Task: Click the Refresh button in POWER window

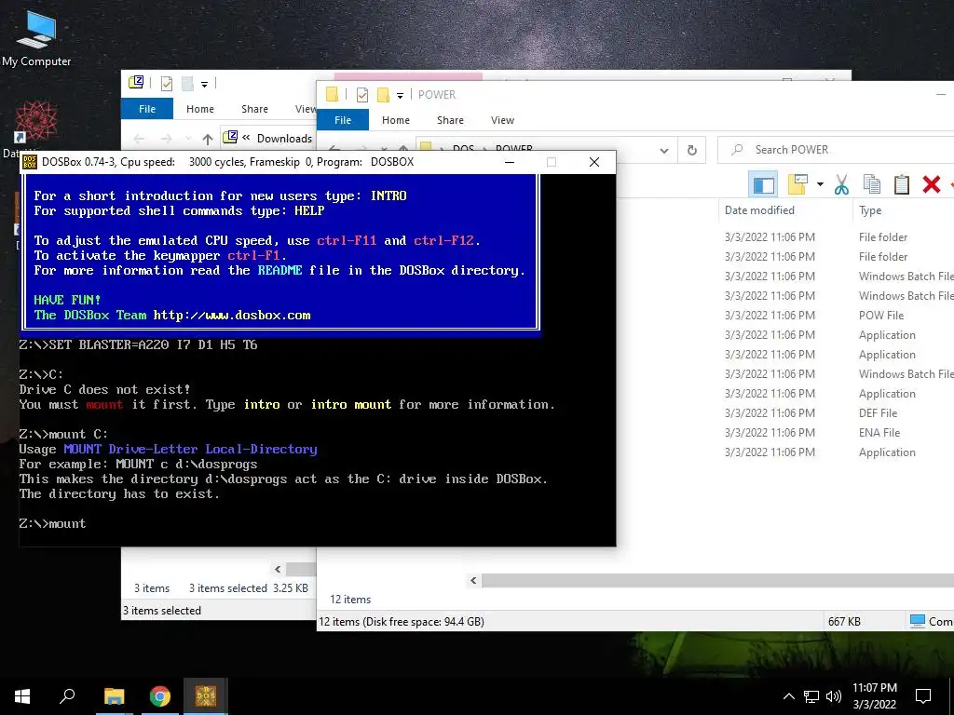Action: (692, 150)
